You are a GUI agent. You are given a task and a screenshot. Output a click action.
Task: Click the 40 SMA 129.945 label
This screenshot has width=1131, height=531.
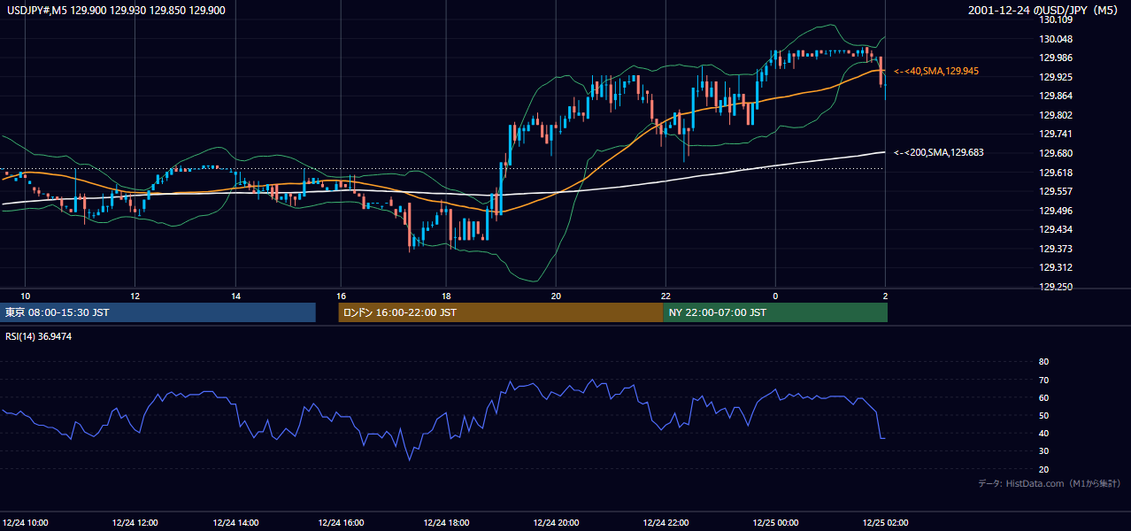point(936,71)
